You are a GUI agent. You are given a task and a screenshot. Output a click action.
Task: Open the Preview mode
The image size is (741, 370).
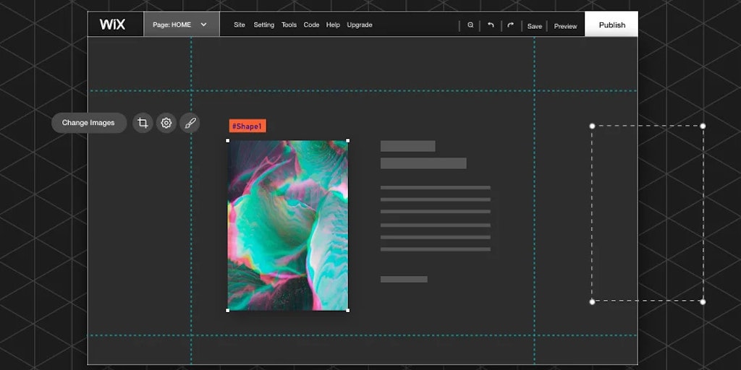[x=565, y=27]
